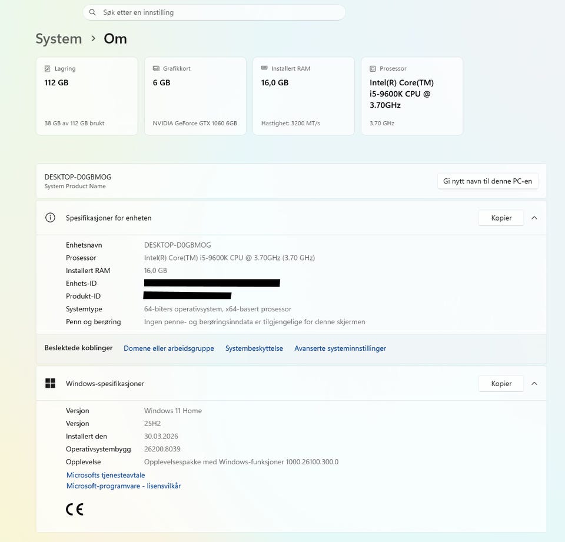Click the search magnifier icon
This screenshot has height=542, width=565.
92,12
